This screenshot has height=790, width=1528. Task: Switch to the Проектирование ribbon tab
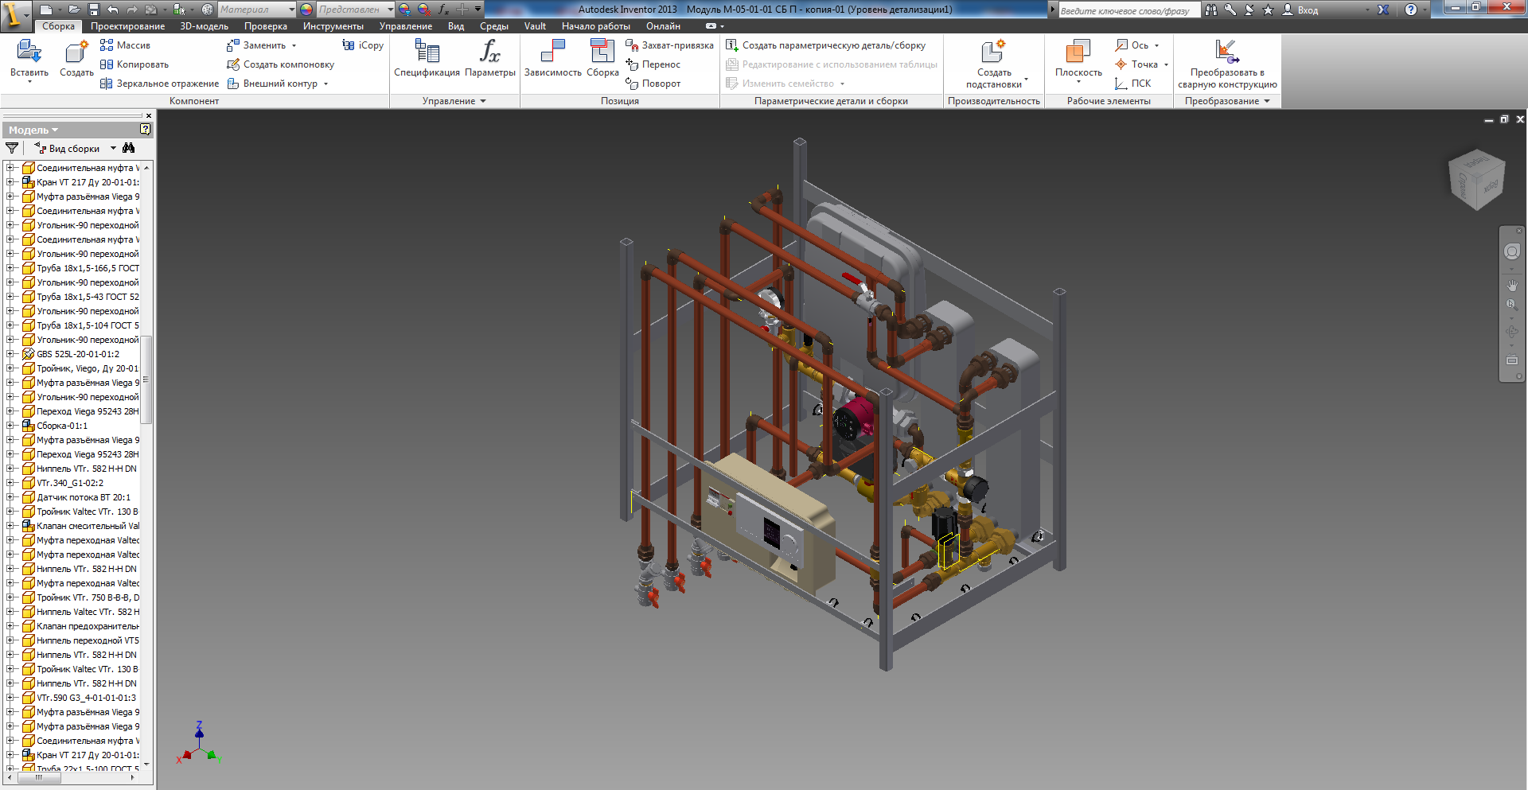coord(127,26)
